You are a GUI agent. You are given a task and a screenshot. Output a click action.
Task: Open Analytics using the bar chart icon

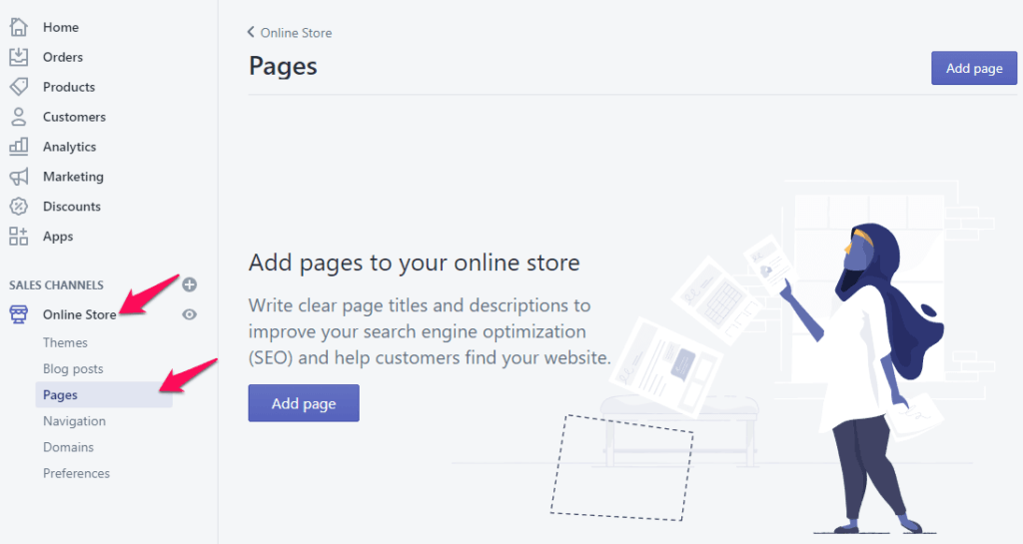(18, 147)
